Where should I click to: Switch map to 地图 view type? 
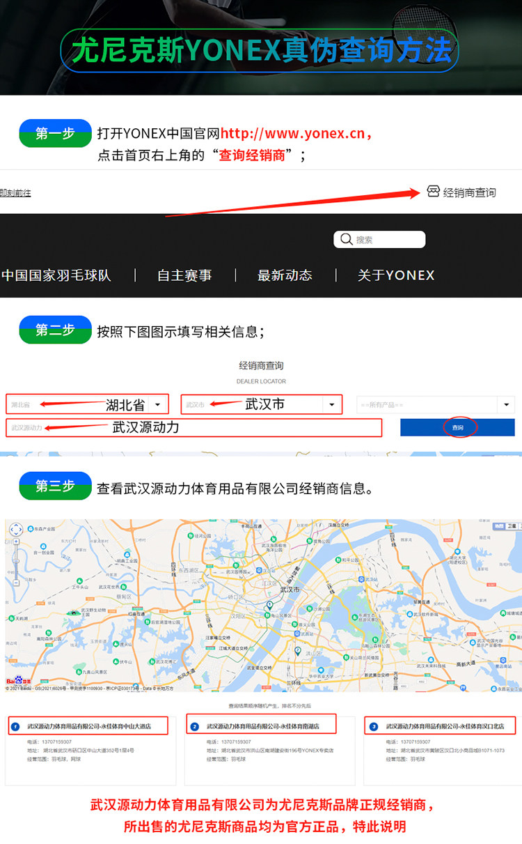point(499,526)
